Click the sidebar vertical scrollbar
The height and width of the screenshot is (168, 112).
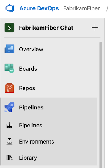(x=101, y=105)
